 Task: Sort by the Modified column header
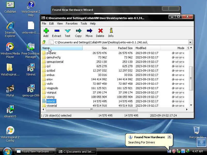[x=147, y=48]
